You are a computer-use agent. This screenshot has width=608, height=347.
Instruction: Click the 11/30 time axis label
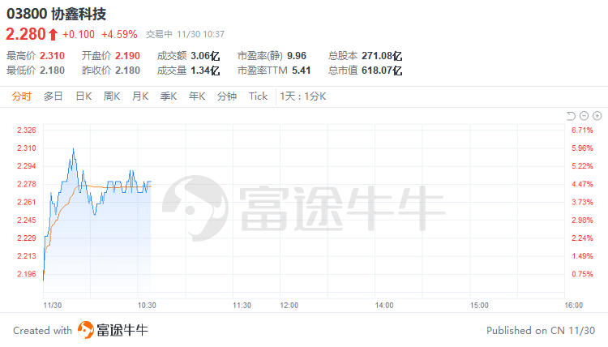(53, 306)
